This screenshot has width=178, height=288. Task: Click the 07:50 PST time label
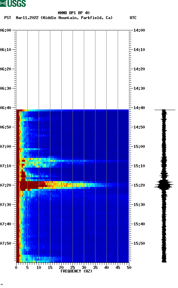tap(6, 243)
